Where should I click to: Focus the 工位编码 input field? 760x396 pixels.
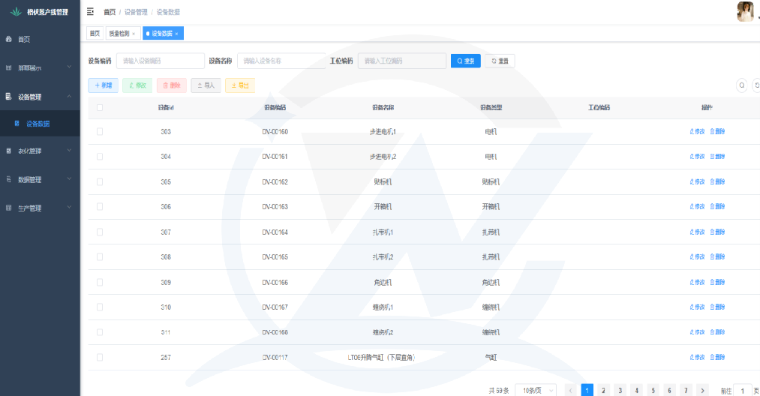point(402,61)
